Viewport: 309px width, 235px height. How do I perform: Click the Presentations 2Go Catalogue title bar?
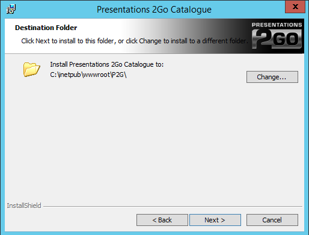click(x=154, y=10)
